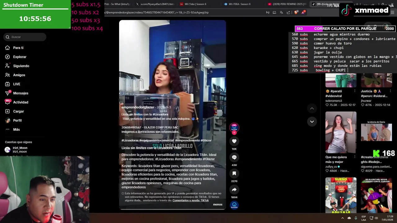Open the spinning Glazer sound disc

coord(234,205)
